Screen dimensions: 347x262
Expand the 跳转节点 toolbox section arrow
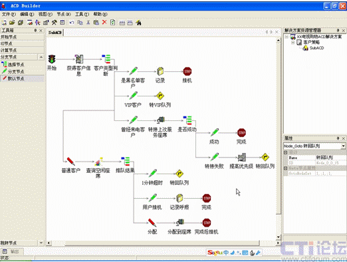(x=41, y=243)
